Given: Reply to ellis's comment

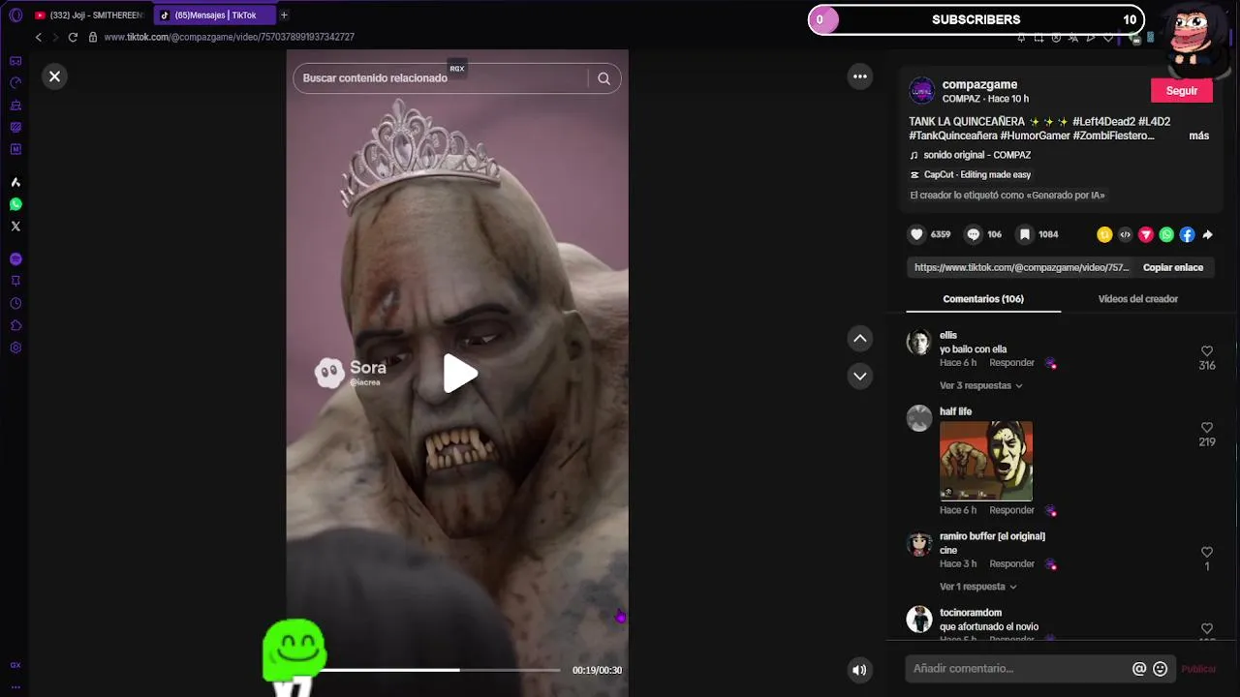Looking at the screenshot, I should [x=1011, y=363].
